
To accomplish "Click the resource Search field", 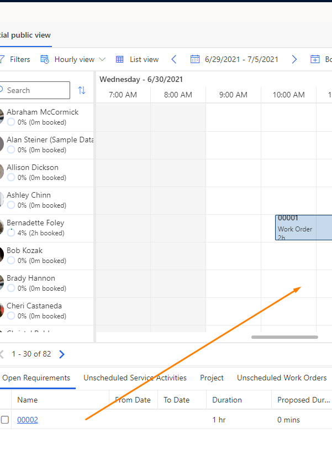I will [35, 90].
